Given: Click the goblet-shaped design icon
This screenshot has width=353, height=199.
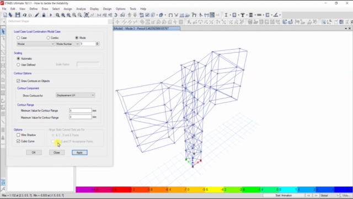Looking at the screenshot, I should click(243, 15).
